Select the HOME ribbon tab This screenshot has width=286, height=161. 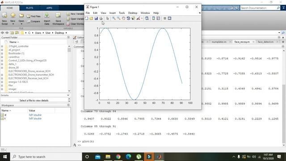click(10, 8)
